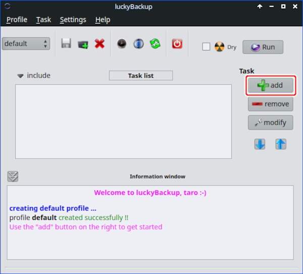The image size is (303, 274).
Task: Open the Task menu
Action: point(43,20)
